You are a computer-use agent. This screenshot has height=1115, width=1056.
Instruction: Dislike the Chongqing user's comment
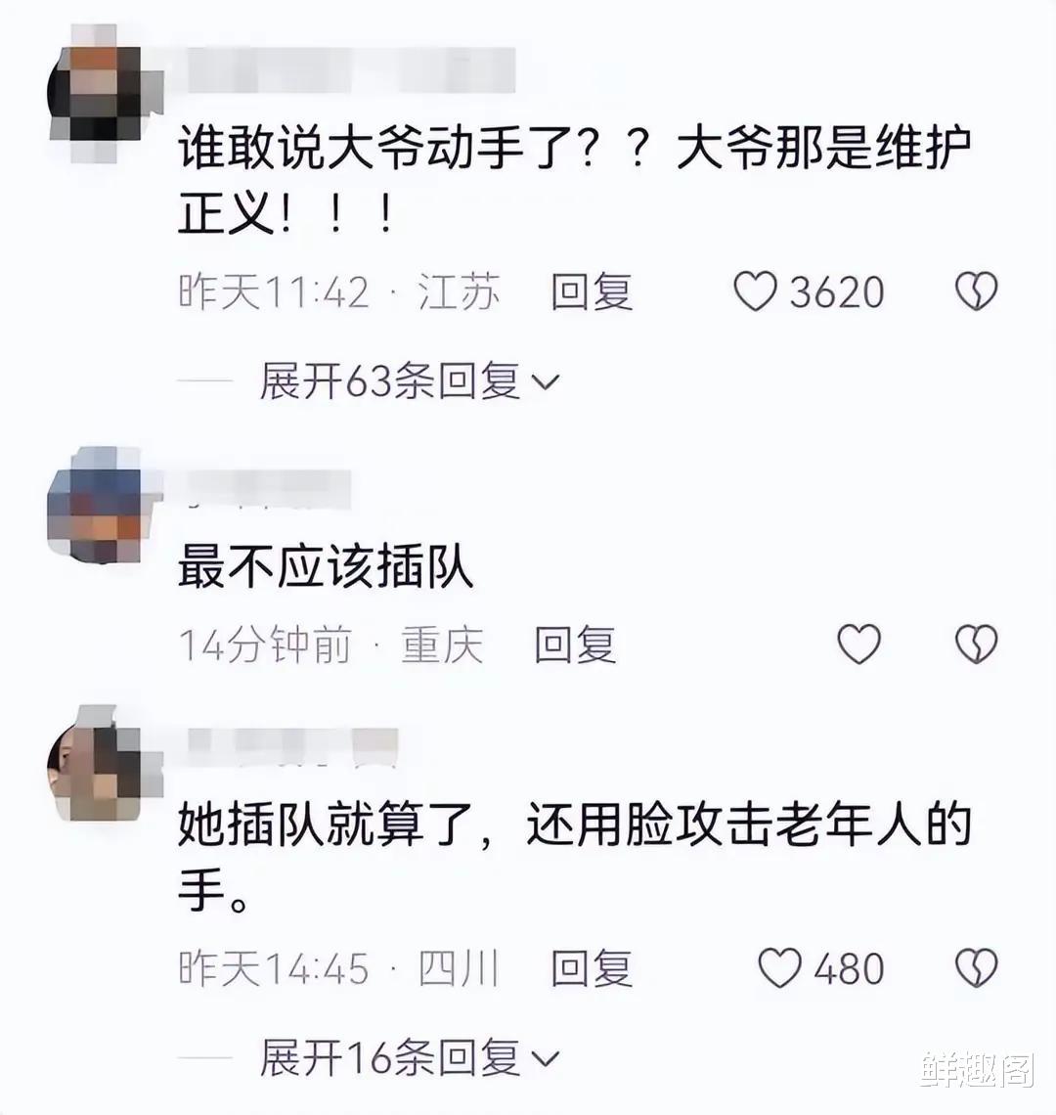(976, 645)
